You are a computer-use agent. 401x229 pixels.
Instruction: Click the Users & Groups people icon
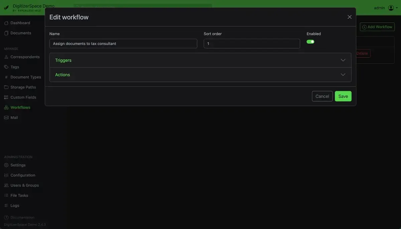(x=6, y=185)
